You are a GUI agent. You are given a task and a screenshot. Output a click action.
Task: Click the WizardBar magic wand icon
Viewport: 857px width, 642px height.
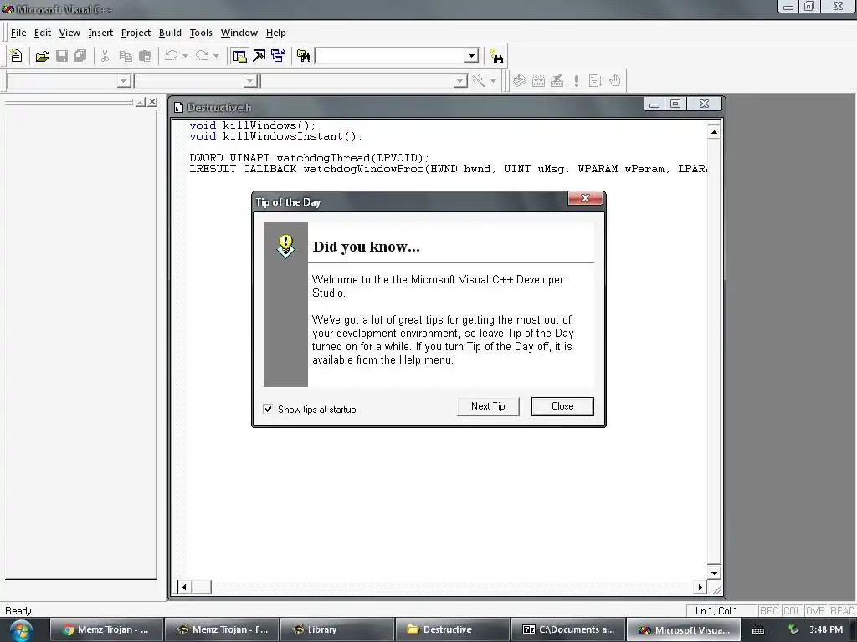point(479,81)
